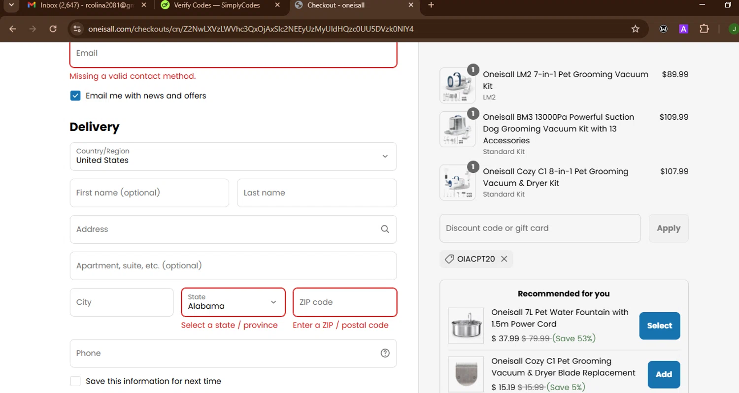Minimize the browser window
The image size is (739, 393).
point(702,5)
